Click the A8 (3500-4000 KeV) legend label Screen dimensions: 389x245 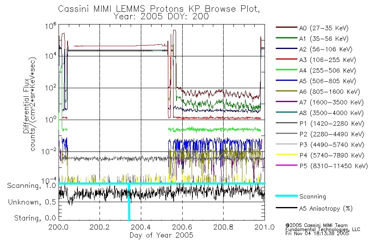pyautogui.click(x=331, y=113)
